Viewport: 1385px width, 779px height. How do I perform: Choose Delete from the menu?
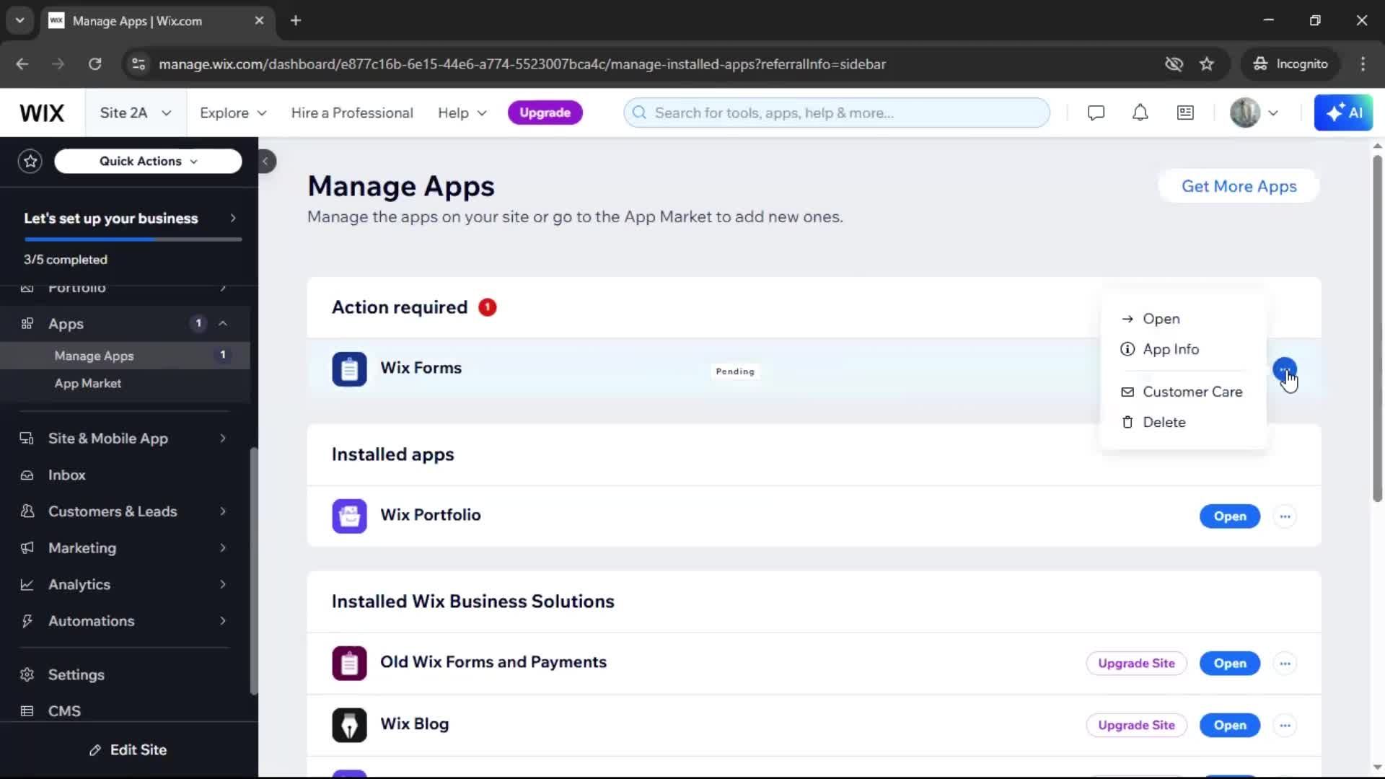point(1183,422)
